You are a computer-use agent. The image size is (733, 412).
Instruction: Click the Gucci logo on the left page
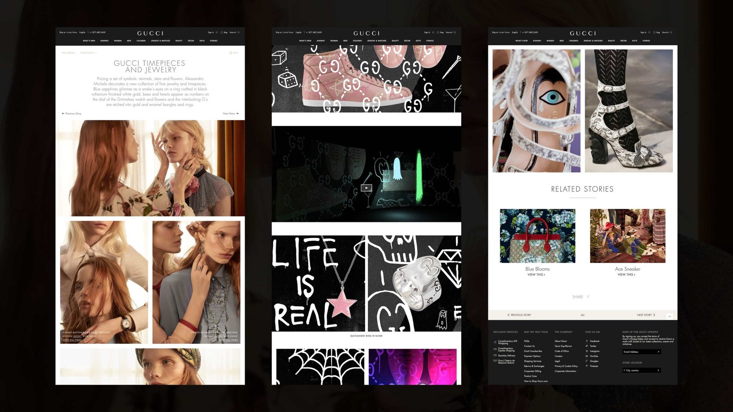[x=150, y=33]
